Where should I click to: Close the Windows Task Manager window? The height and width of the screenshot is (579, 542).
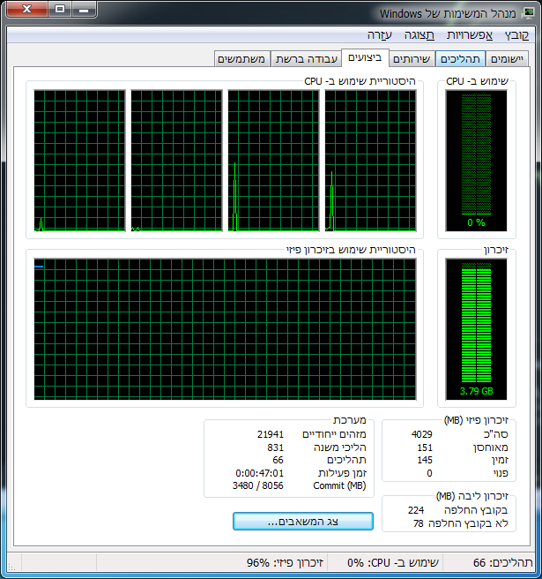27,11
